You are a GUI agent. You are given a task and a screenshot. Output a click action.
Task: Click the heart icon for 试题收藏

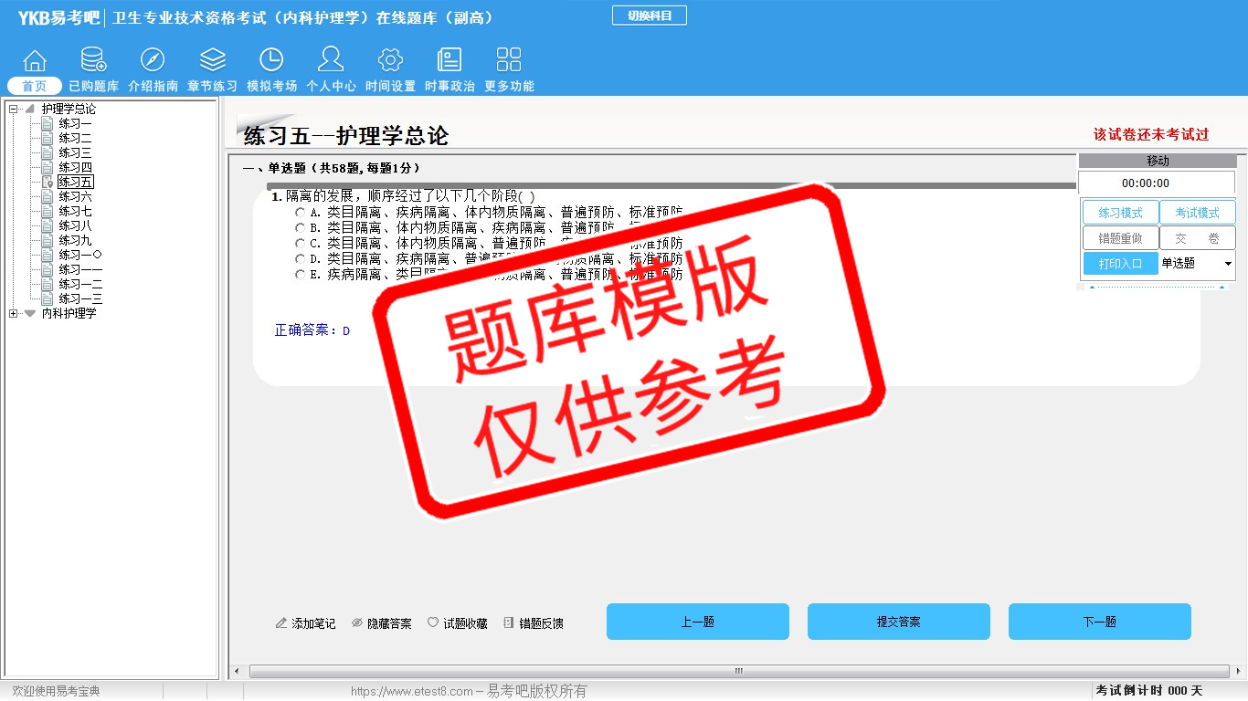click(x=433, y=623)
